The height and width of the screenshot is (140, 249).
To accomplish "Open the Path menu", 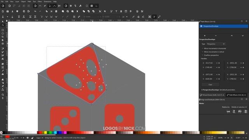I will (x=30, y=2).
